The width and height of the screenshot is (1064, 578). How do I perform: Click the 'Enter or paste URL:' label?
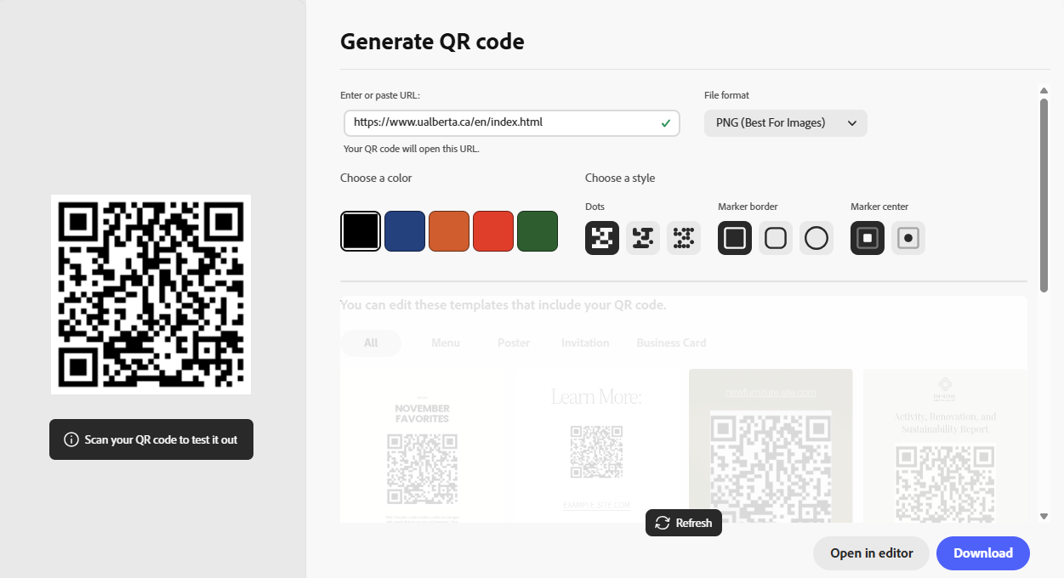point(380,95)
